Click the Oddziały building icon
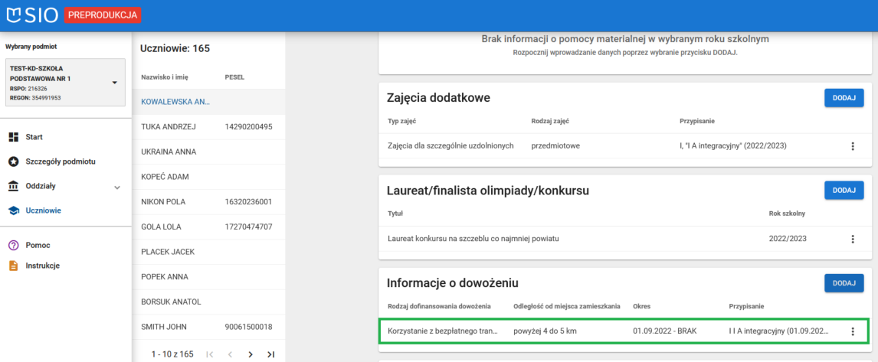The image size is (878, 362). pyautogui.click(x=14, y=186)
